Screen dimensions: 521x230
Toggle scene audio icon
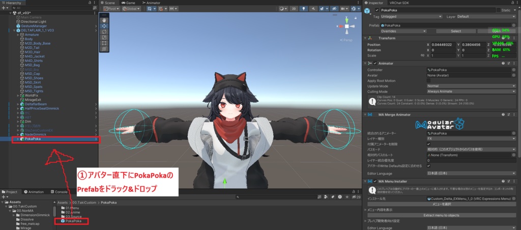312,9
